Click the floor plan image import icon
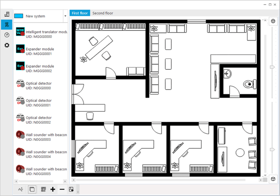The height and width of the screenshot is (196, 280). pyautogui.click(x=71, y=189)
